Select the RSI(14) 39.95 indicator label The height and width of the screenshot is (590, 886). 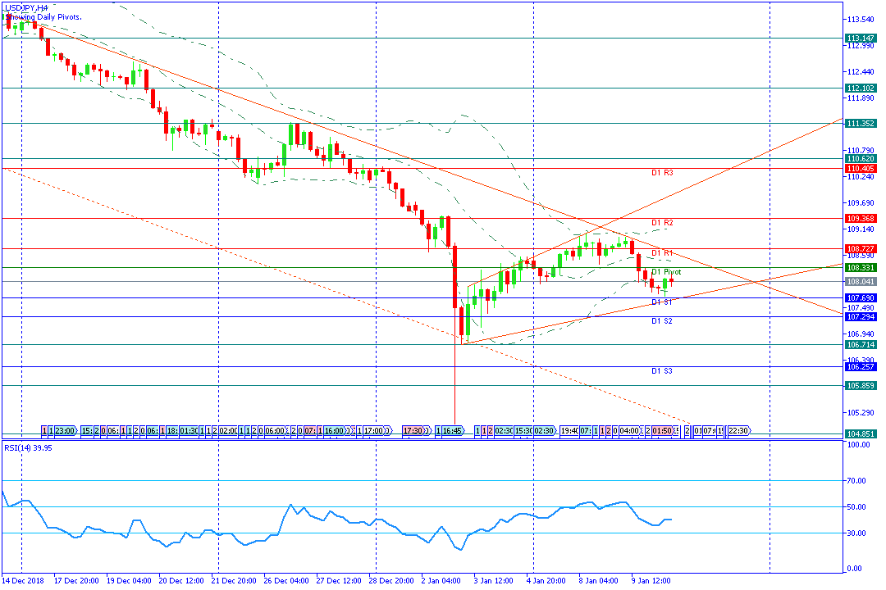28,447
